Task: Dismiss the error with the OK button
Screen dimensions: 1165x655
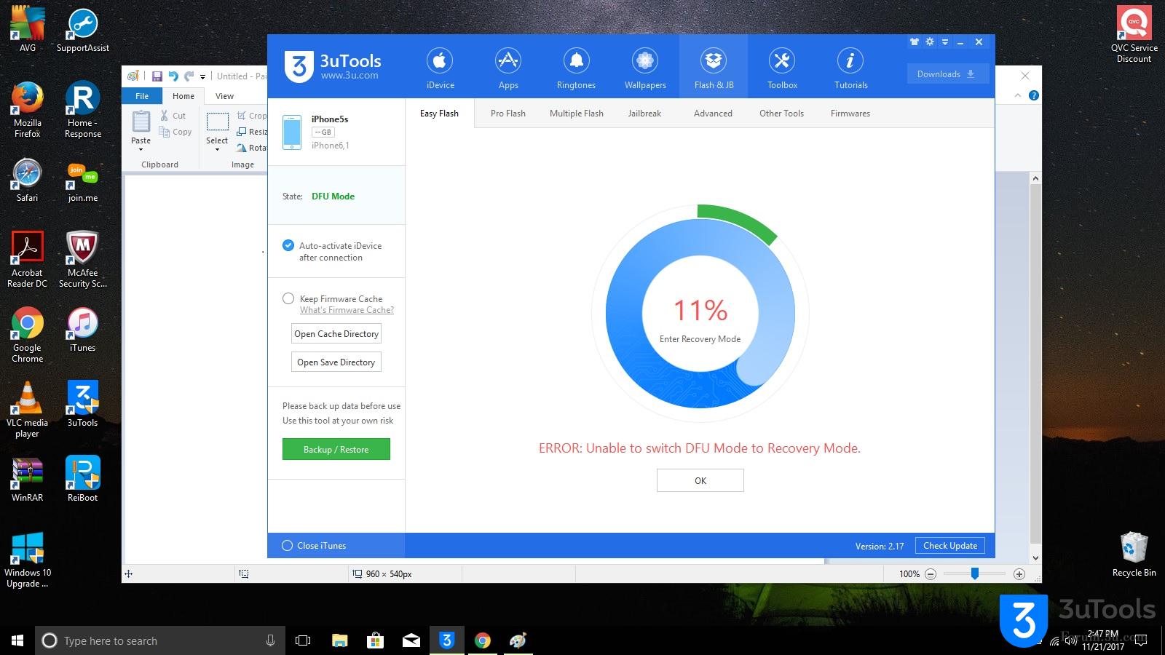Action: click(x=700, y=480)
